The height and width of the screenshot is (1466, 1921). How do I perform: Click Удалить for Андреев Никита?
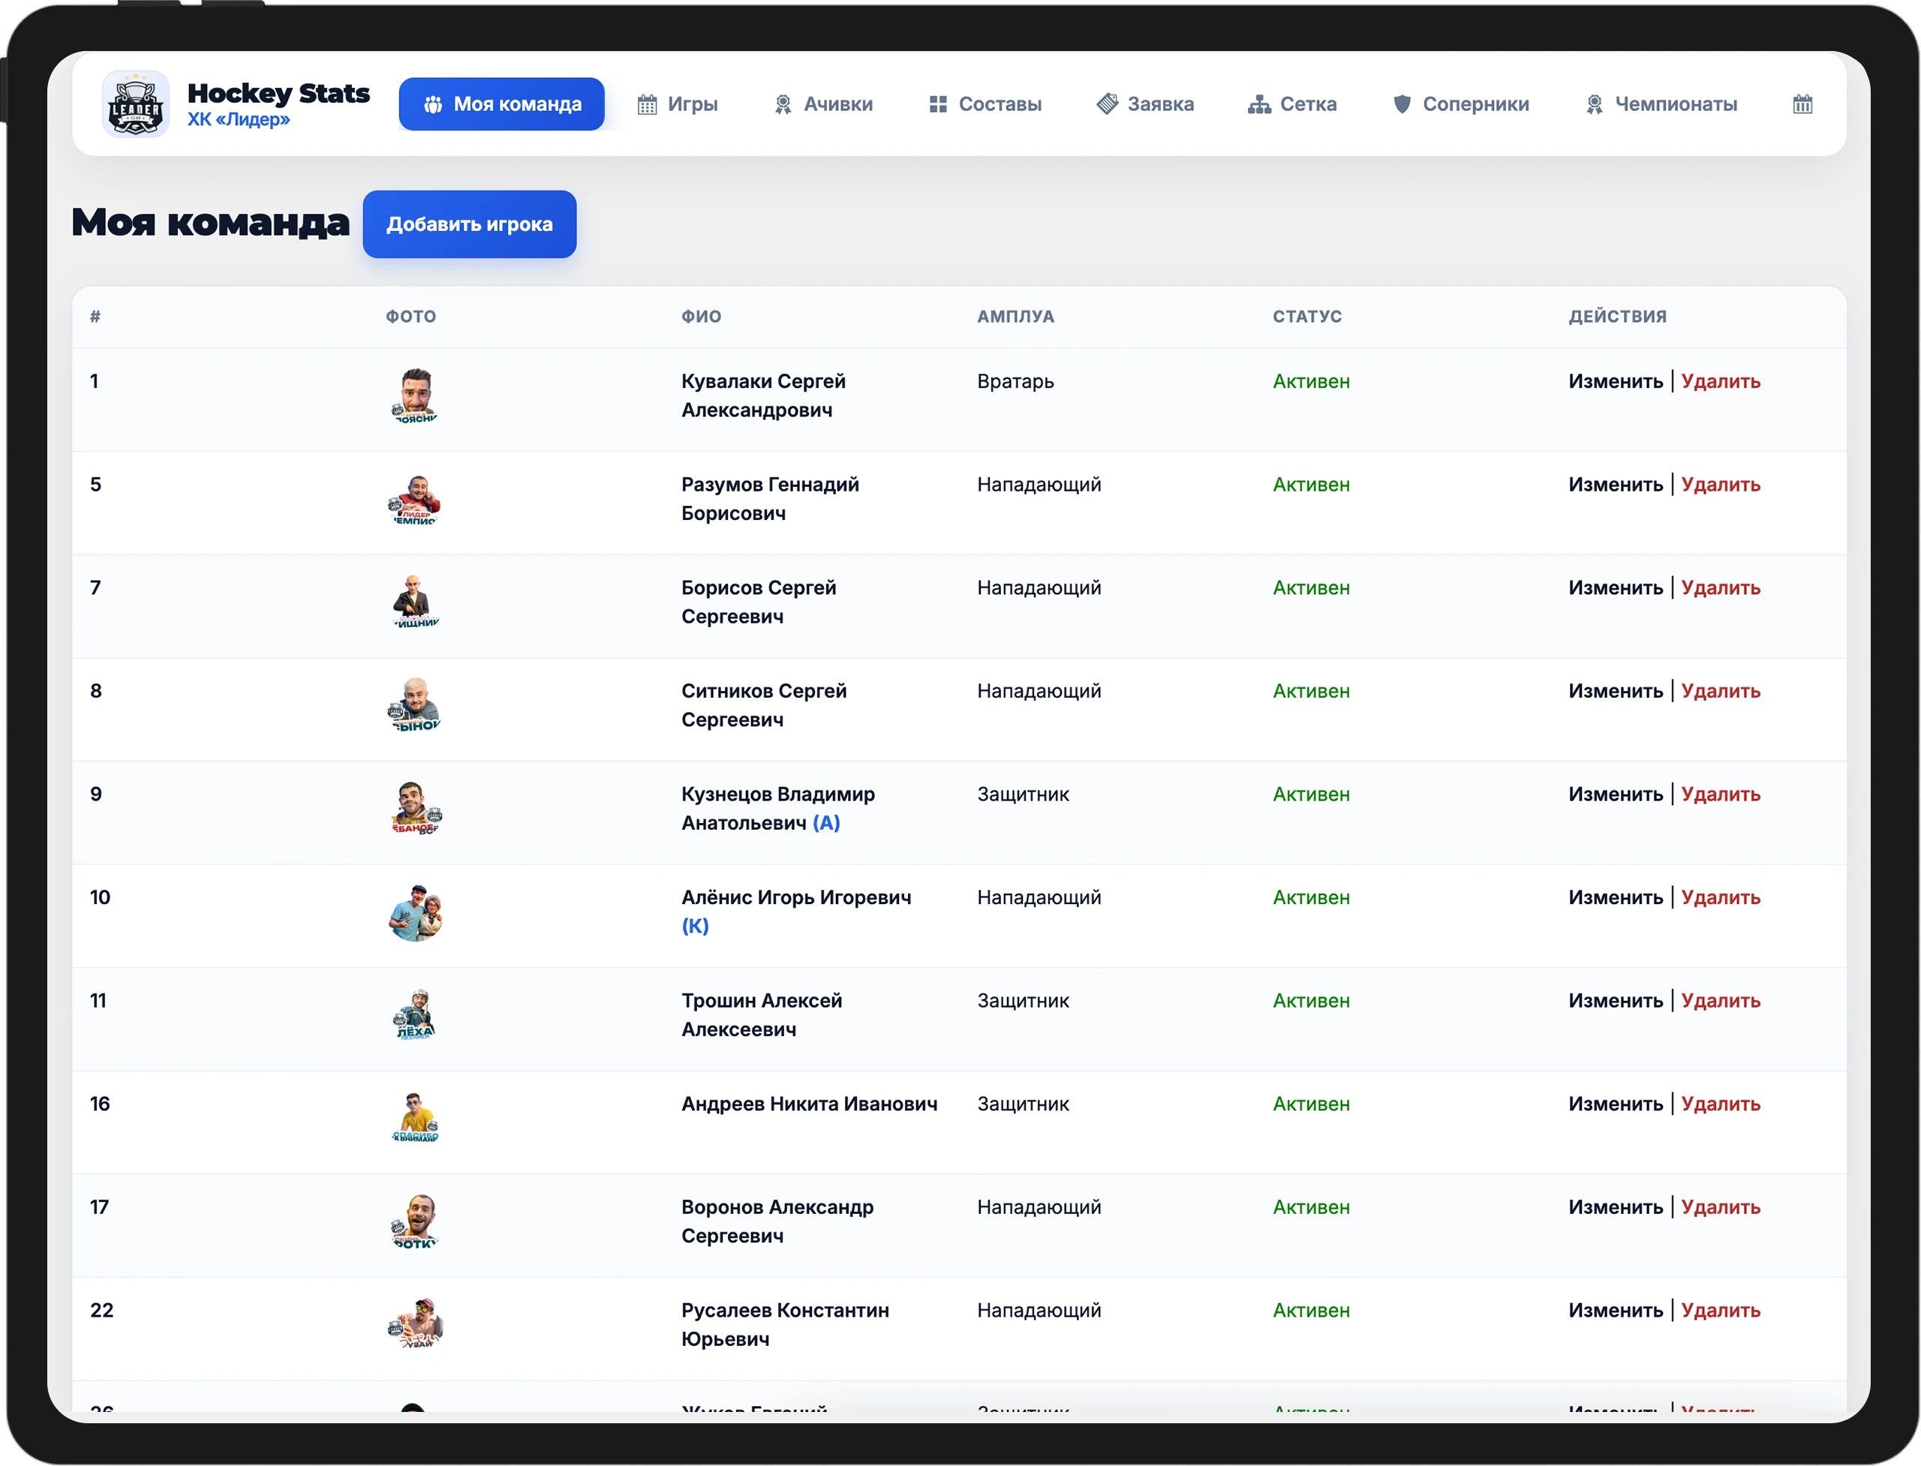coord(1720,1104)
